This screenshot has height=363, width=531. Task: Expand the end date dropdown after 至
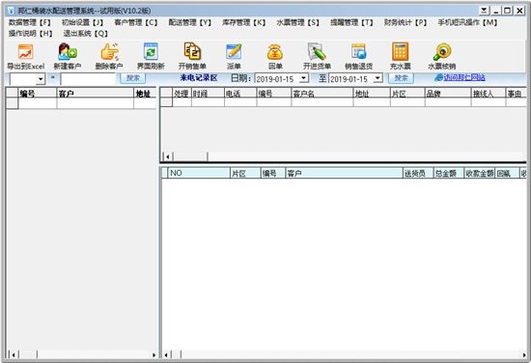pyautogui.click(x=377, y=78)
